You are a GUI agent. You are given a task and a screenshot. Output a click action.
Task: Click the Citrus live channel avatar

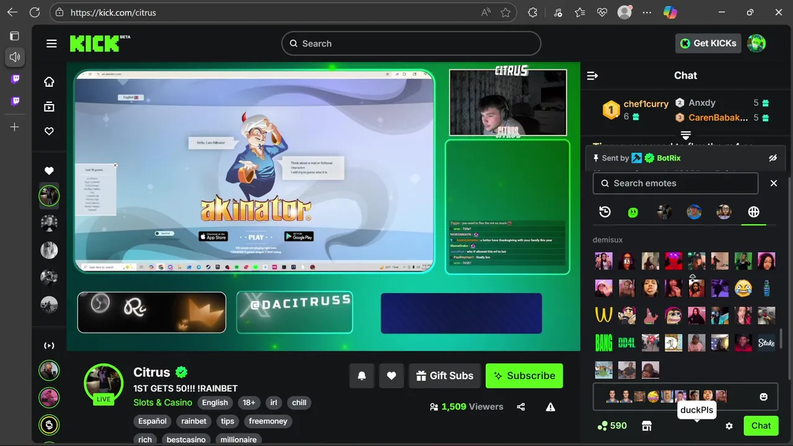pos(103,382)
